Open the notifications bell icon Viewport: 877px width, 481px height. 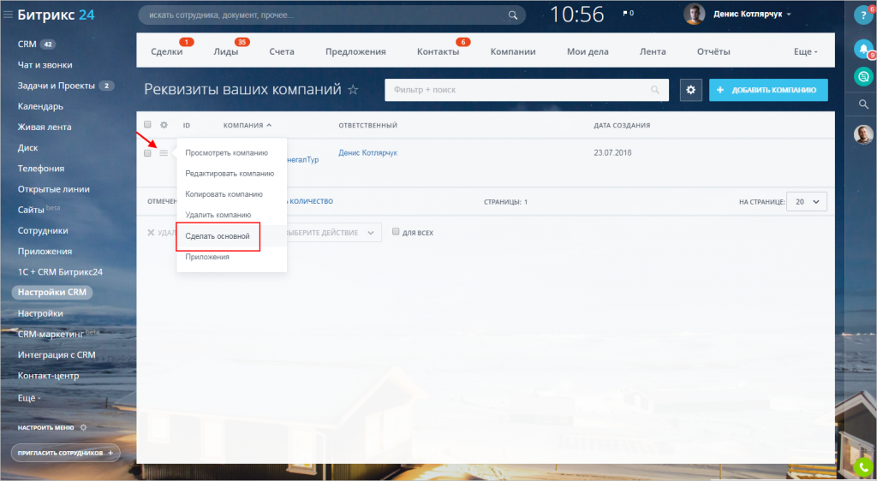point(863,49)
